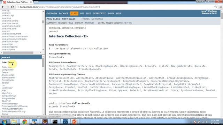223x125 pixels.
Task: Click the network signal tray icon
Action: click(x=203, y=122)
